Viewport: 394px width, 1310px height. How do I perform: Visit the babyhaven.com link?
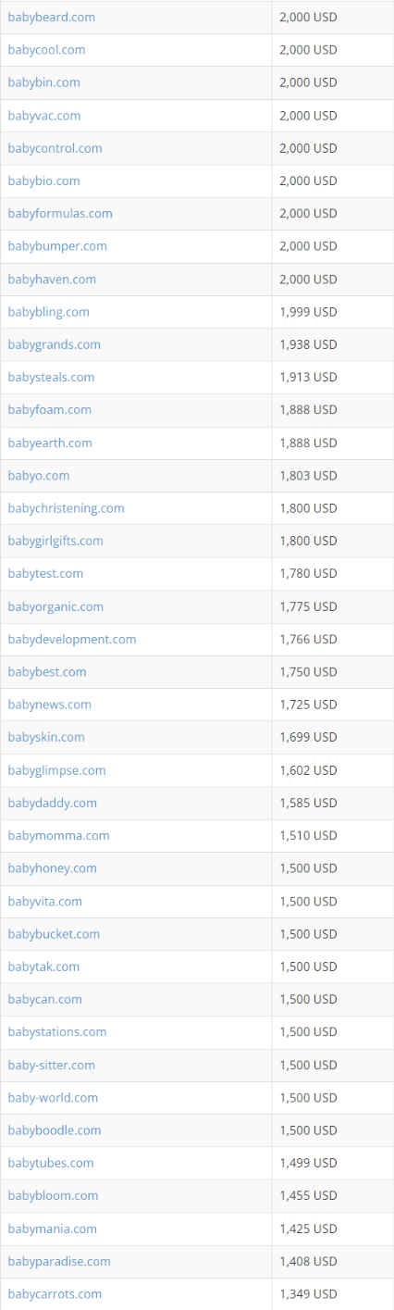coord(52,280)
